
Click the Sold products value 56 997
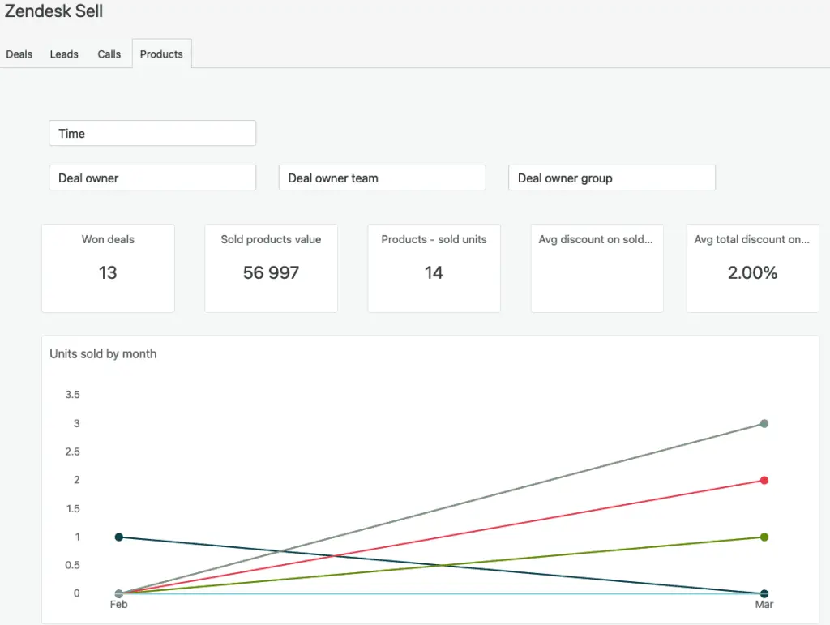click(271, 272)
